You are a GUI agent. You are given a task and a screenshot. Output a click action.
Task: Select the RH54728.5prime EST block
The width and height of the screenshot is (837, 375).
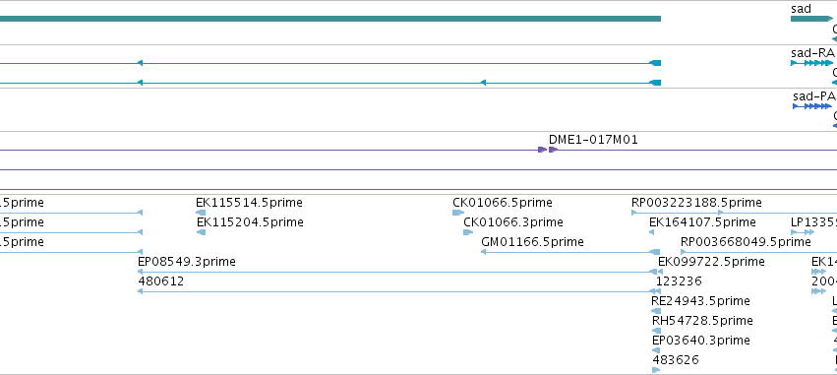[657, 331]
